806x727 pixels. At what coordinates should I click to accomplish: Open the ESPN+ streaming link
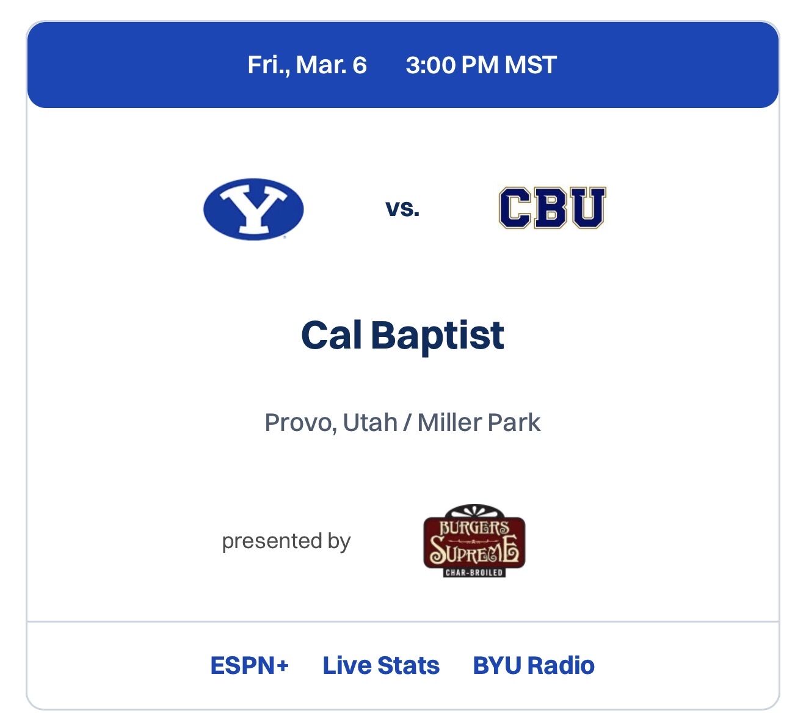click(x=249, y=666)
